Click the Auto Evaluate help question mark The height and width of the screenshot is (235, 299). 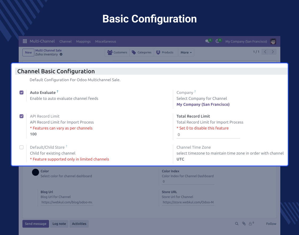click(x=57, y=92)
